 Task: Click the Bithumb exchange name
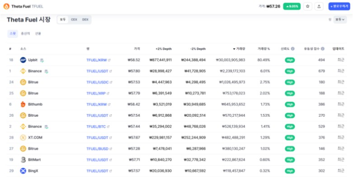click(35, 105)
